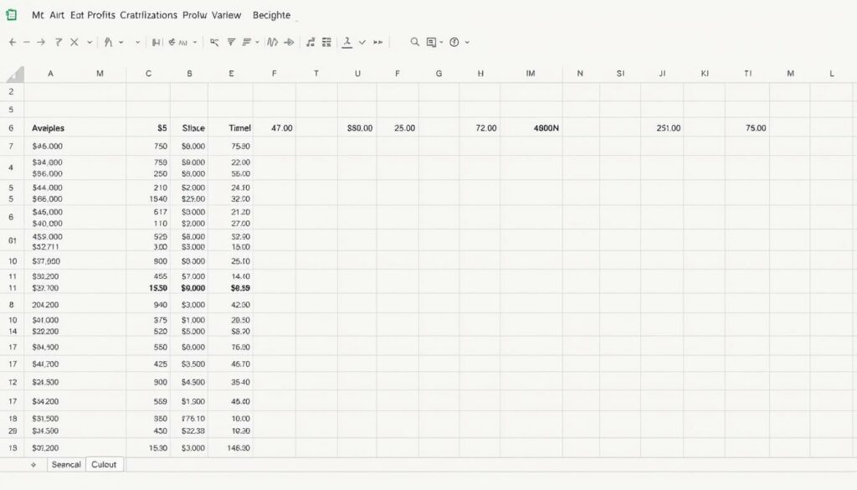857x490 pixels.
Task: Open dropdown arrow next to alignment icon
Action: pos(257,42)
